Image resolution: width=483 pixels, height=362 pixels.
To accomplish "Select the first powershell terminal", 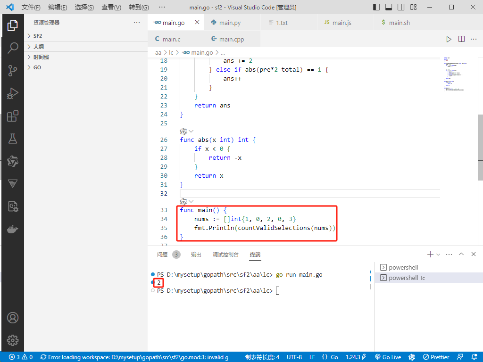I will [429, 267].
